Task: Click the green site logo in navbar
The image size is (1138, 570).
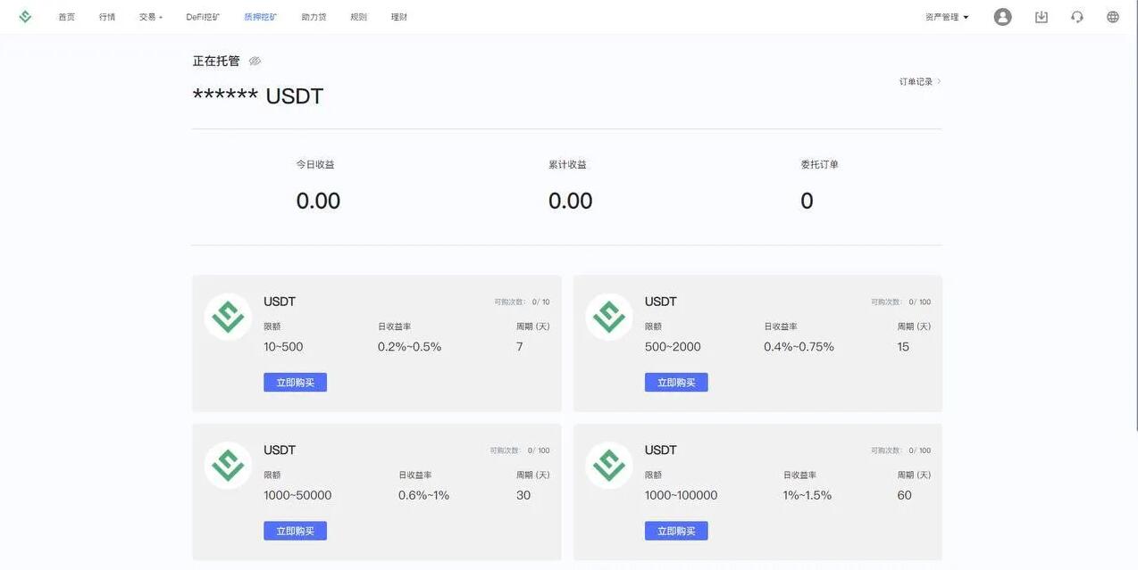Action: [25, 17]
